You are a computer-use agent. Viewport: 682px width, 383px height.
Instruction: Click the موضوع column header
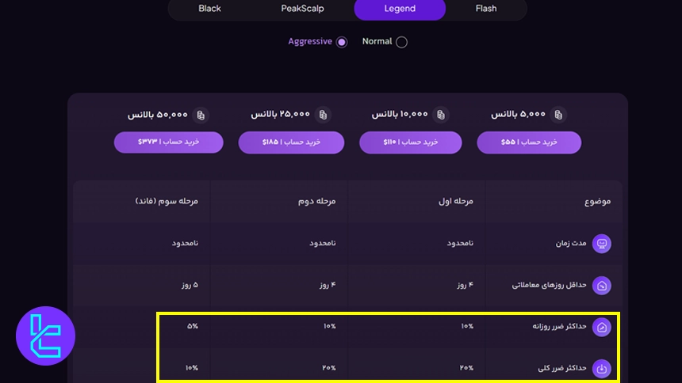(597, 202)
